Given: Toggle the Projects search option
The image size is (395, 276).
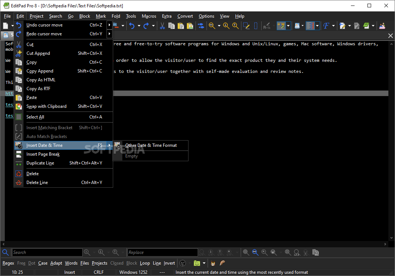Looking at the screenshot, I should [100, 263].
